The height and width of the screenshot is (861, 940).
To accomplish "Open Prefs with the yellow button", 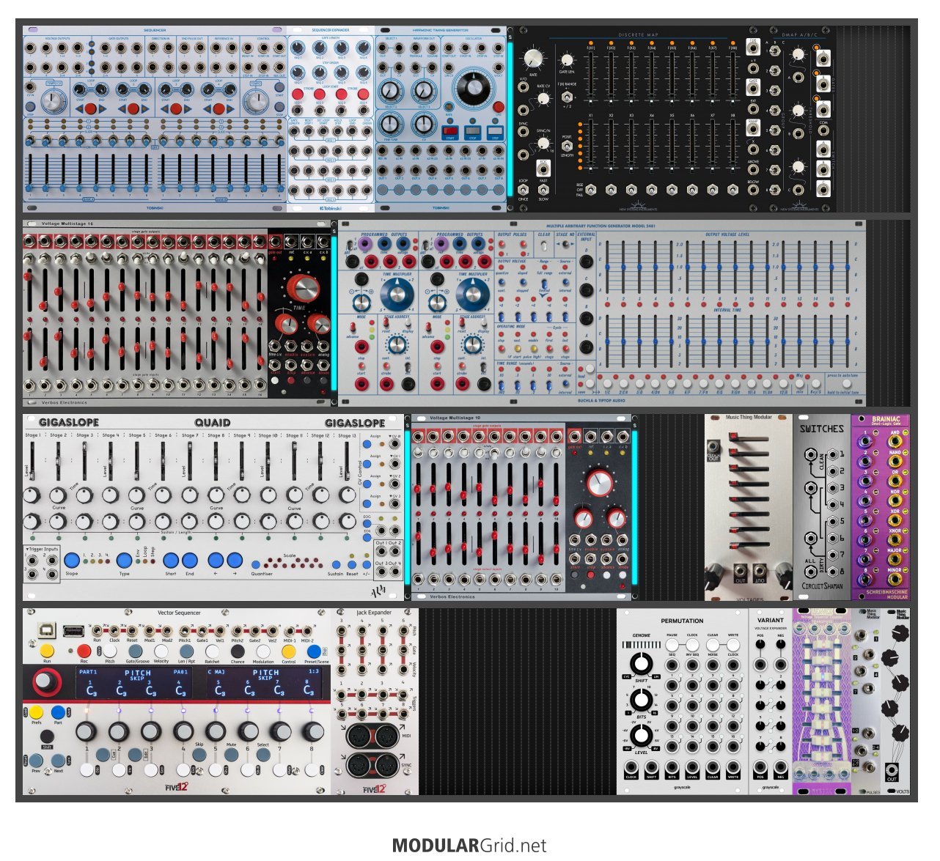I will tap(37, 712).
